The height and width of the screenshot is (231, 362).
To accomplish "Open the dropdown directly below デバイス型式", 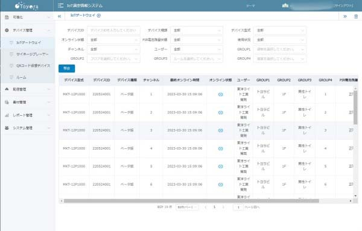I will [280, 40].
